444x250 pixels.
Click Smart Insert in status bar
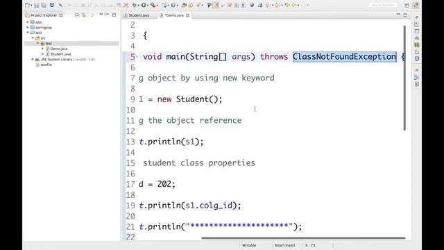(284, 245)
